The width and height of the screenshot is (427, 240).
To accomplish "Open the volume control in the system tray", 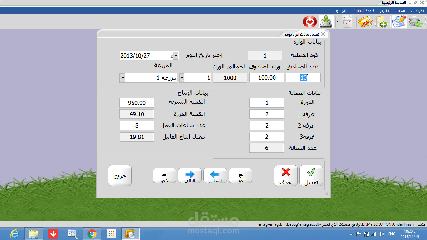I will tap(380, 233).
